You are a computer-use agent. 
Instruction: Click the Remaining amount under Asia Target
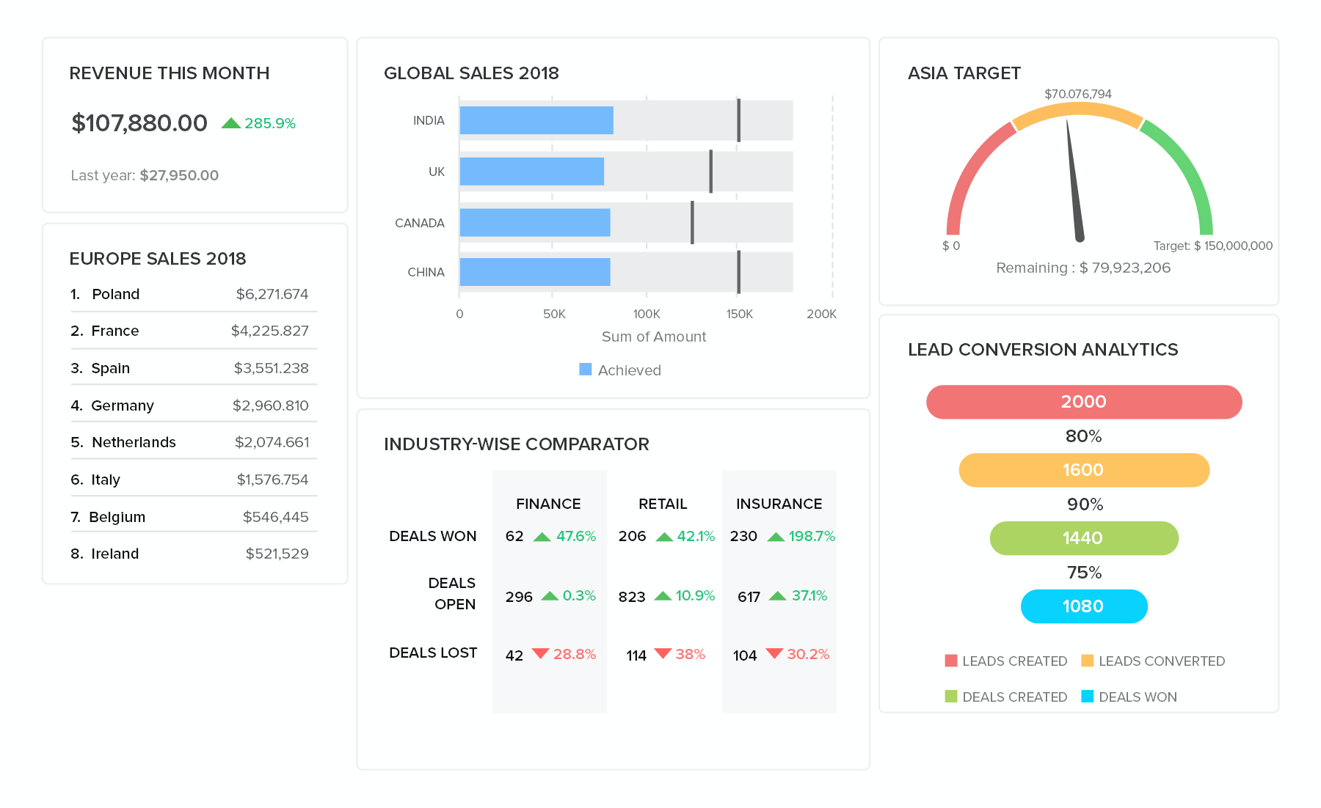click(1083, 268)
